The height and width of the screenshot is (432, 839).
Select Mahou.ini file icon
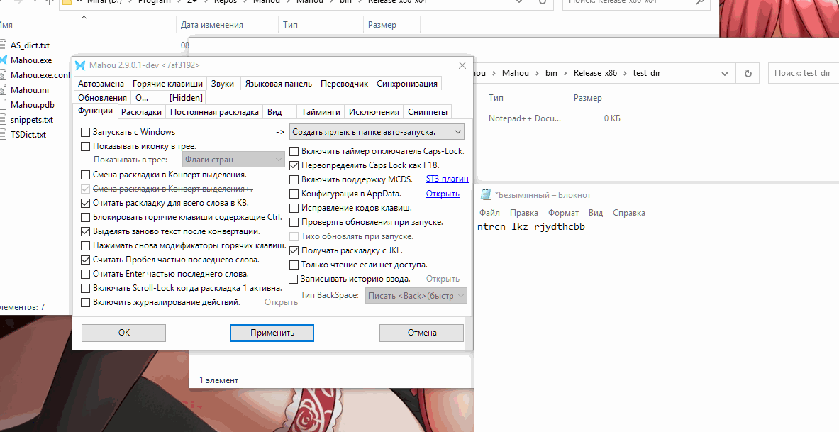coord(3,90)
